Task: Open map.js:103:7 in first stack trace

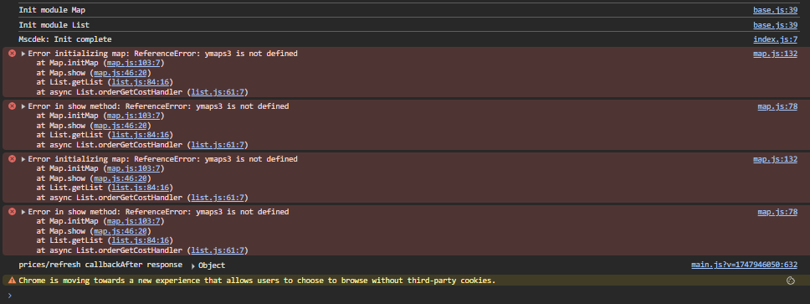Action: click(135, 63)
